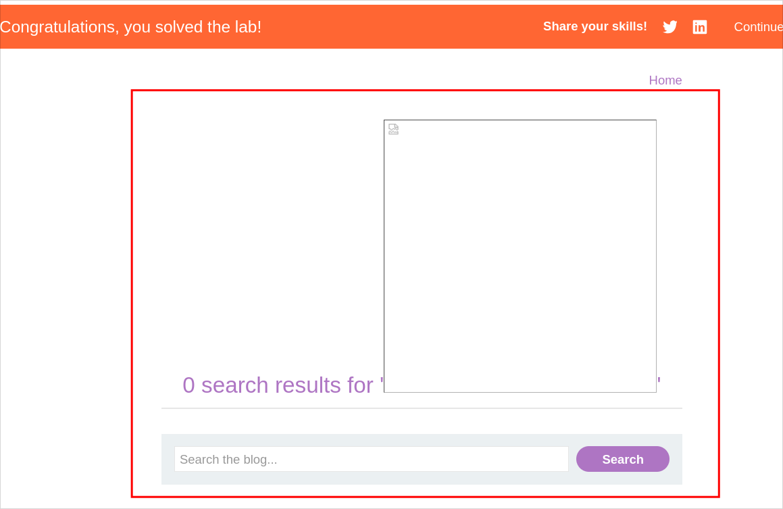Click the 'Share your skills!' label
Image resolution: width=783 pixels, height=509 pixels.
[595, 26]
